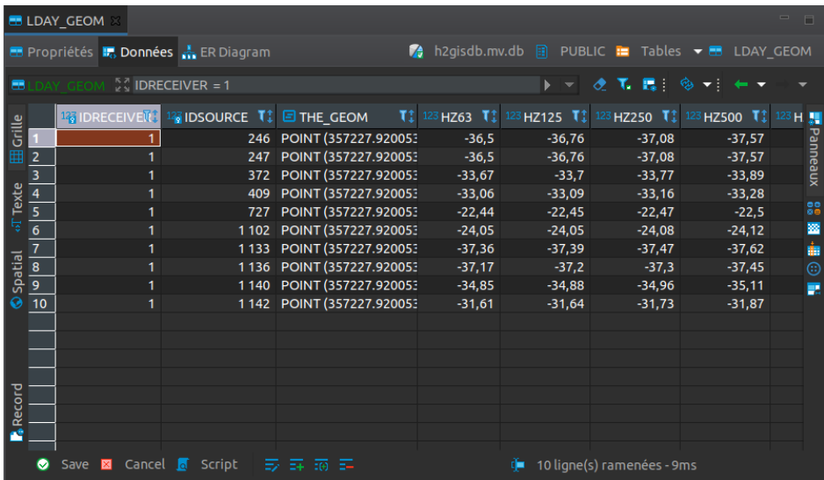Click the Save button label
The width and height of the screenshot is (824, 480).
coord(75,464)
